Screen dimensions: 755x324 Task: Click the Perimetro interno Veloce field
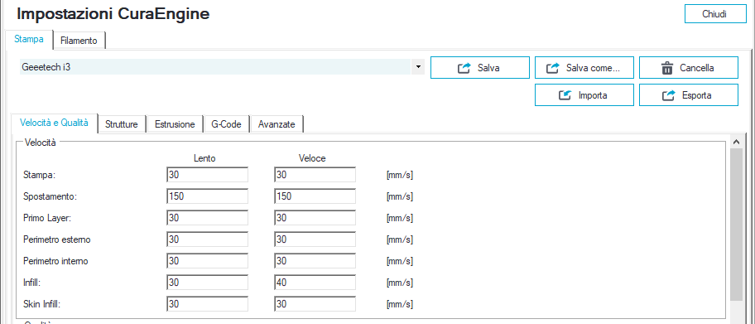pos(315,261)
